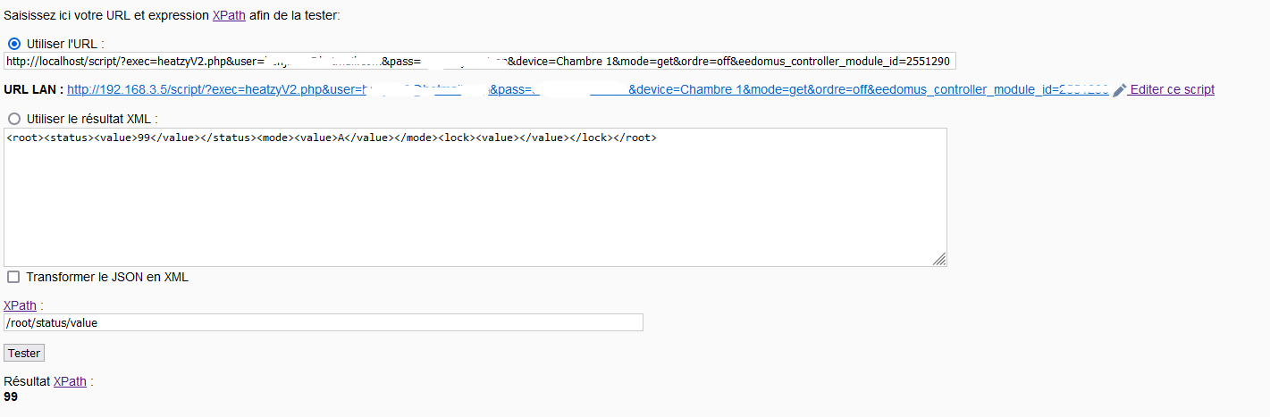Click the "Editer ce script" link
The width and height of the screenshot is (1270, 417).
point(1172,90)
